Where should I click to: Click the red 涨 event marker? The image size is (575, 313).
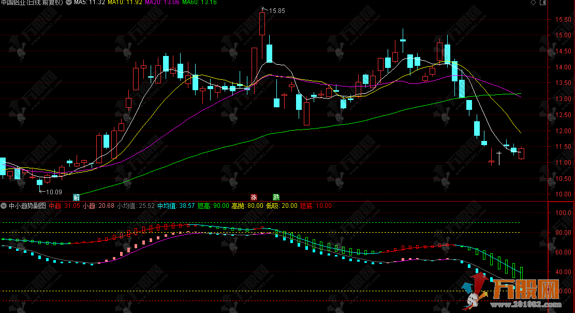pyautogui.click(x=254, y=197)
